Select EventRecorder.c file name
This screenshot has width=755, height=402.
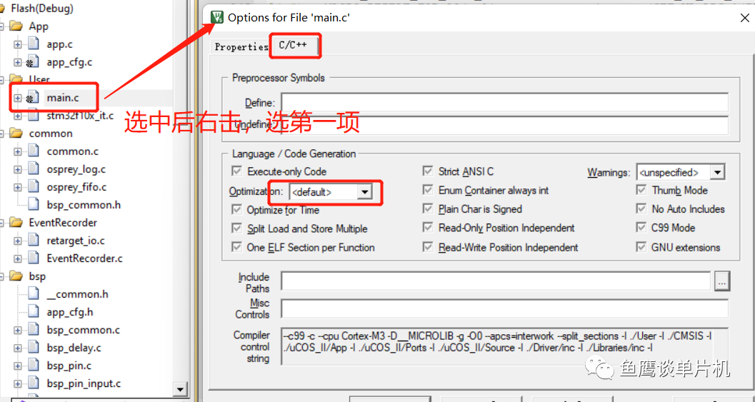tap(85, 258)
